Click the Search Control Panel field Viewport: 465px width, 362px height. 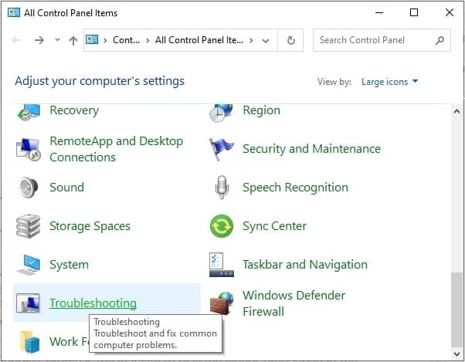pyautogui.click(x=382, y=40)
